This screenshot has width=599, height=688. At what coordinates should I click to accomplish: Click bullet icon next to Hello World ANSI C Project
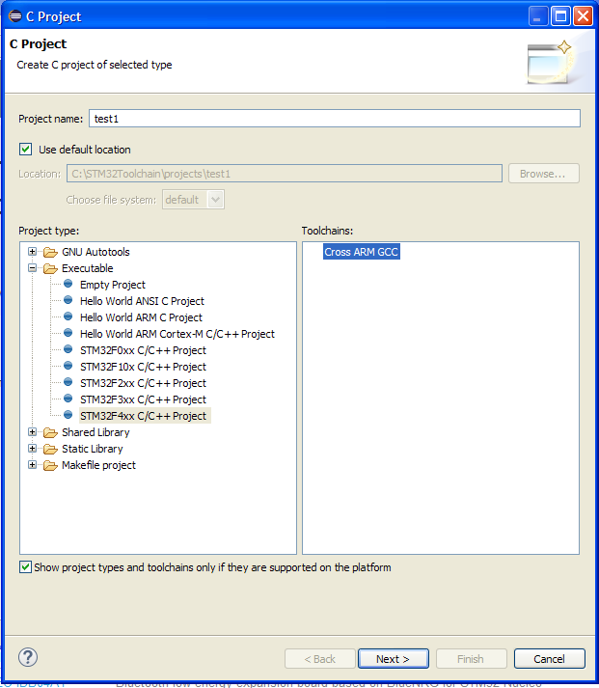pos(68,300)
